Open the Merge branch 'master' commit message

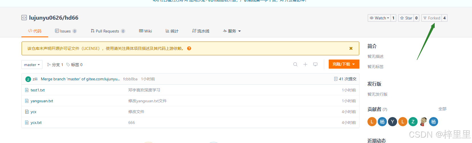pos(80,79)
